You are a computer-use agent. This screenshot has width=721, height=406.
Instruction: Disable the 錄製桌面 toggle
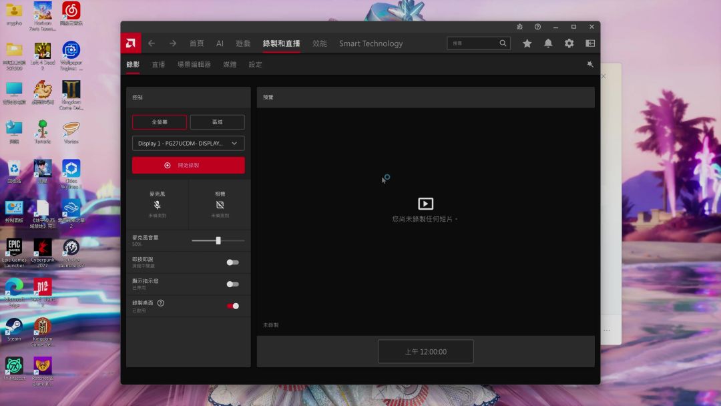[x=232, y=306]
